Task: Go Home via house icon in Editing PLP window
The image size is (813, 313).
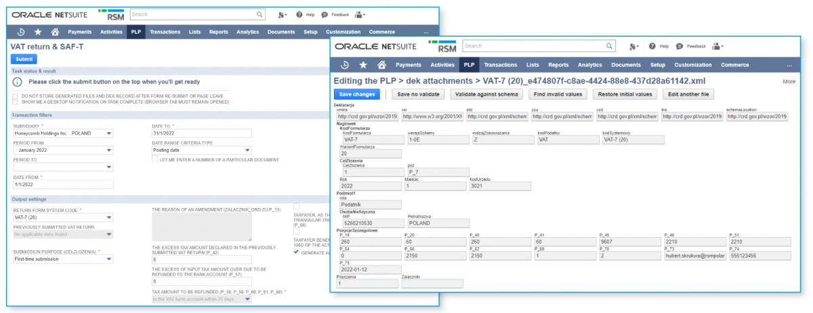Action: pos(381,65)
